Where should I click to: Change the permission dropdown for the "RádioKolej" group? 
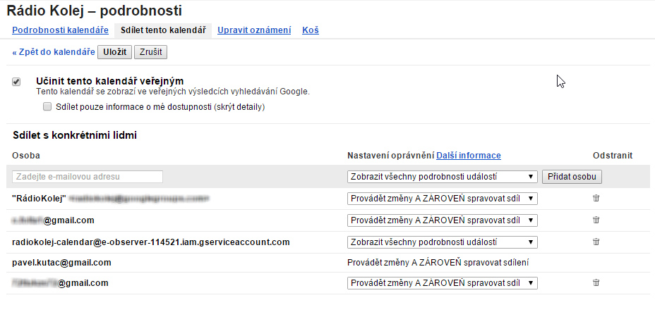tap(442, 199)
